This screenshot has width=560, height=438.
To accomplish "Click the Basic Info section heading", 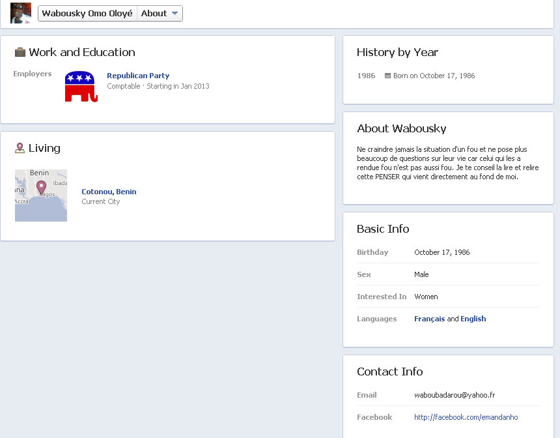I will click(383, 229).
